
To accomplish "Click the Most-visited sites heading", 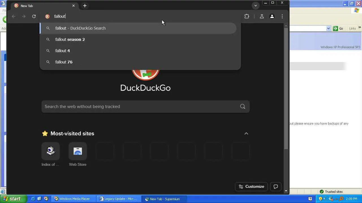I will point(72,133).
